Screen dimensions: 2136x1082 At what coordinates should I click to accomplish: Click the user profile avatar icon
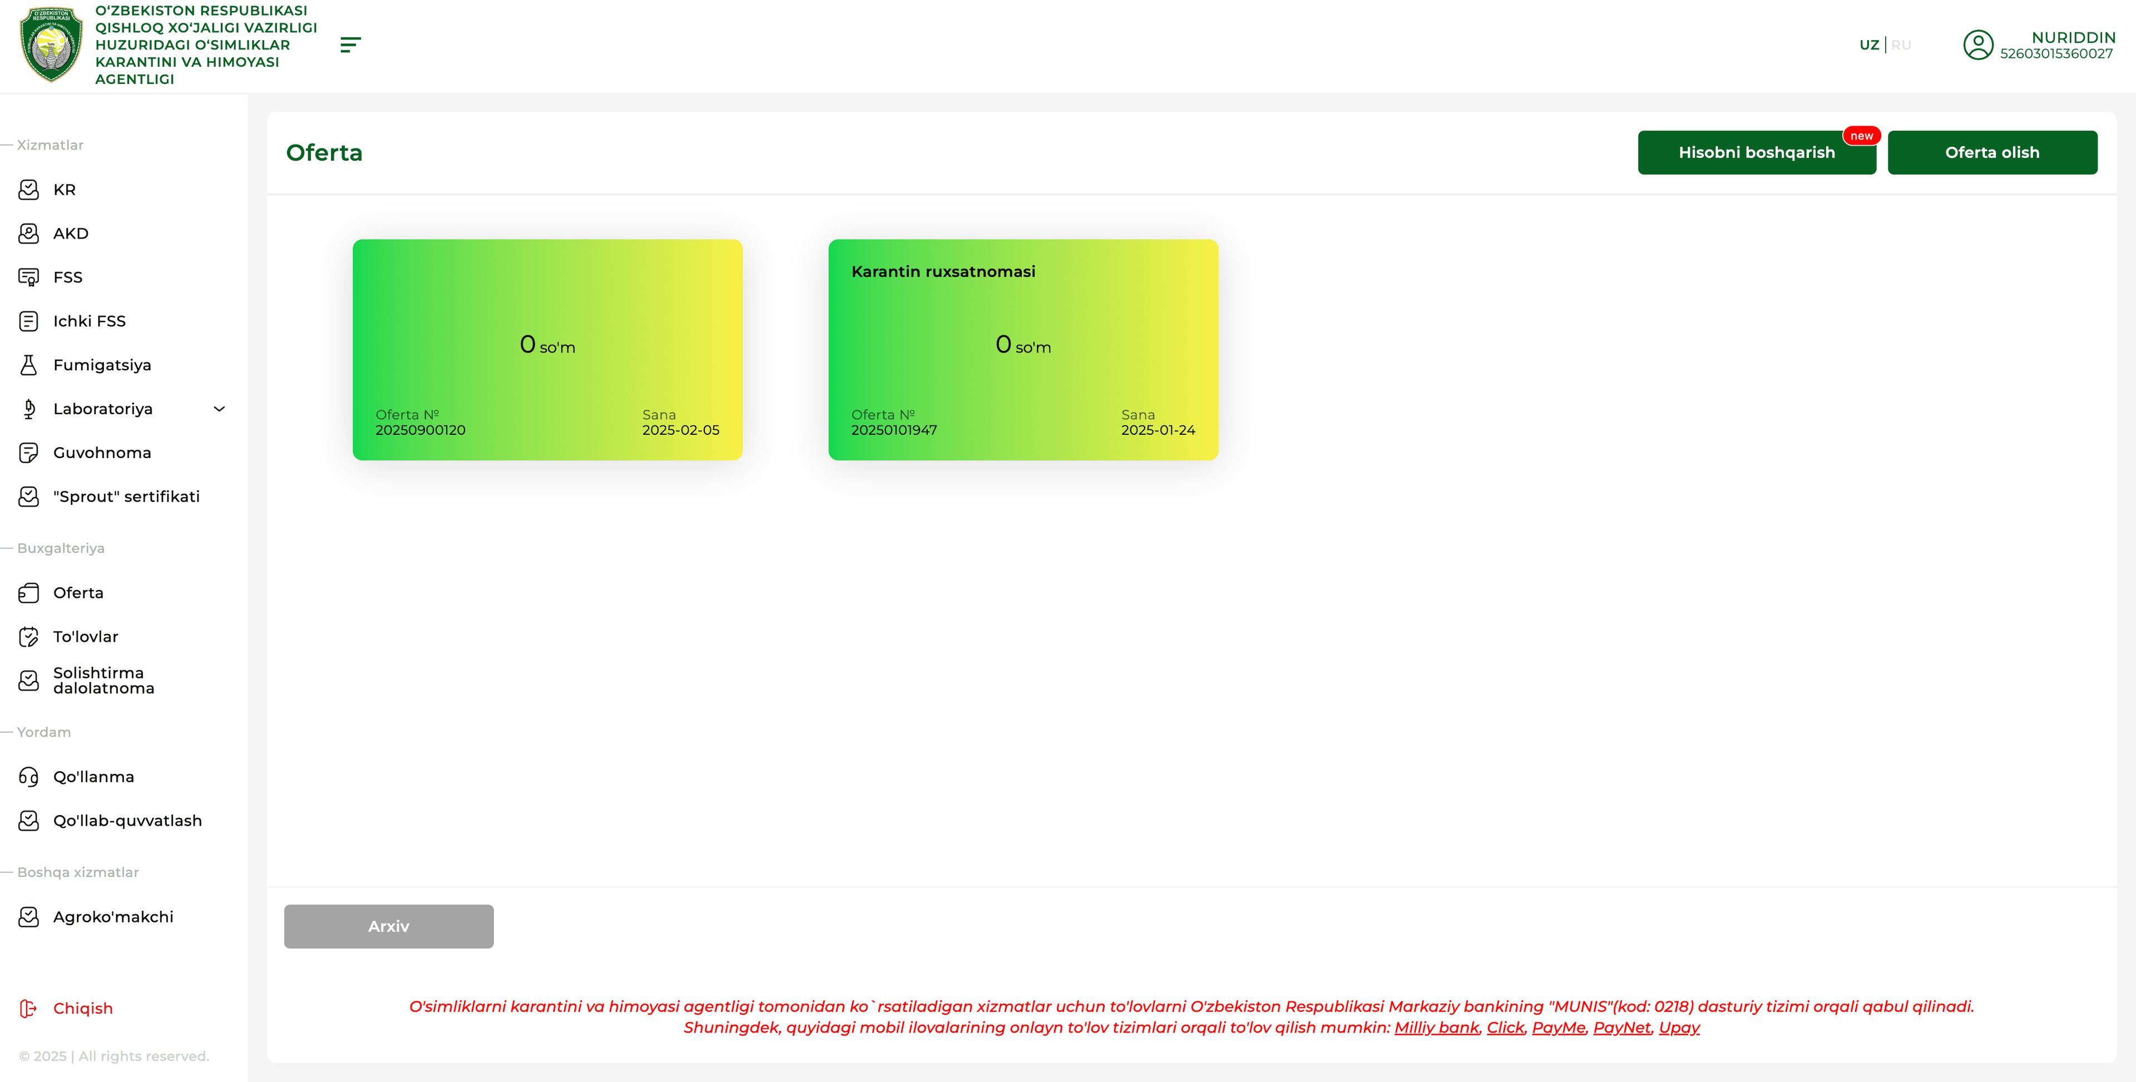pos(1977,45)
